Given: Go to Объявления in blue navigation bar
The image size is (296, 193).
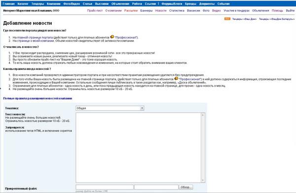Looking at the screenshot, I should (x=120, y=4).
